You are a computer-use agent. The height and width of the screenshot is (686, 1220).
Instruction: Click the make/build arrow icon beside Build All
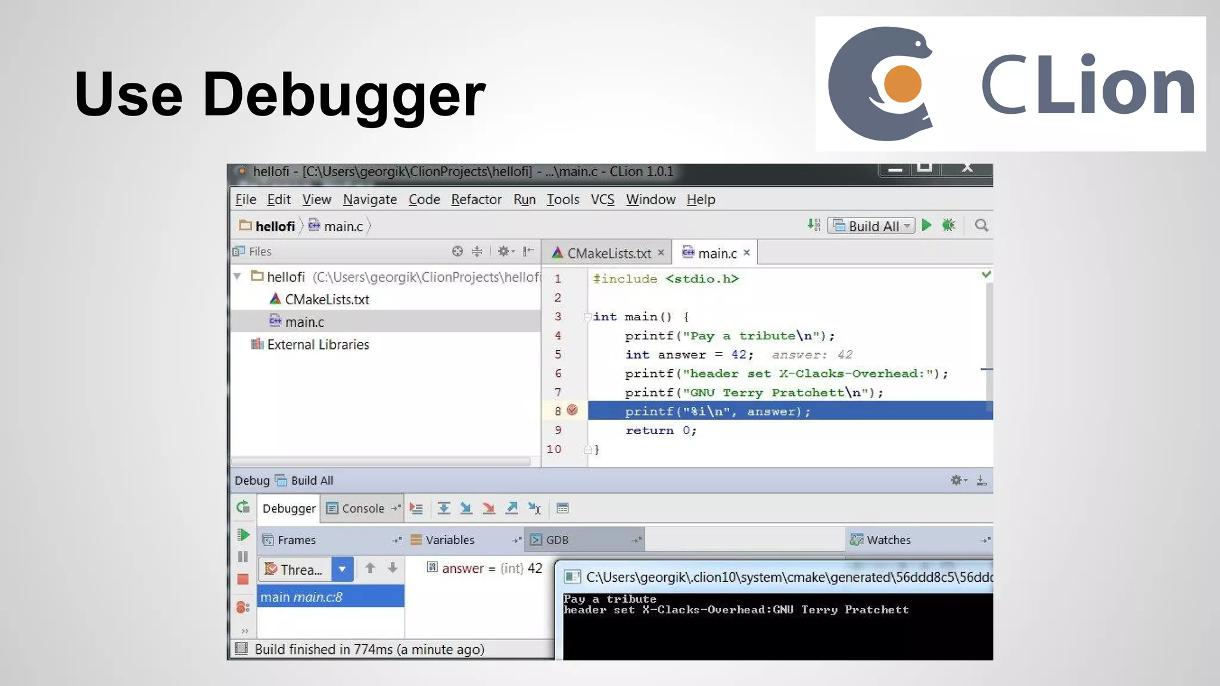[x=814, y=225]
